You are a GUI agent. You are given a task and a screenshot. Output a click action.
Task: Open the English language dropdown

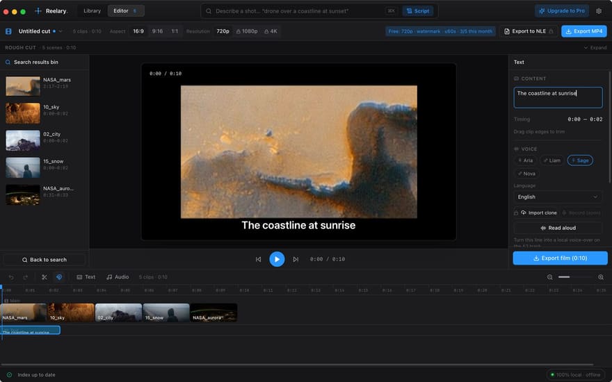tap(558, 197)
